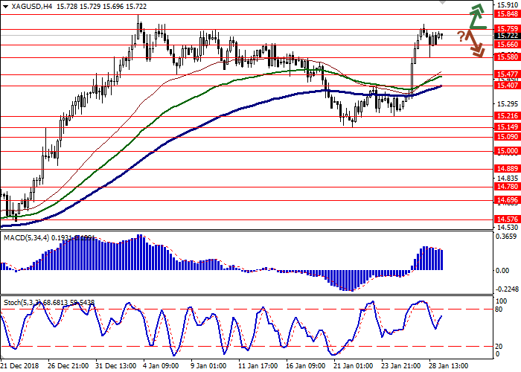Select the 15.000 price level label
Screen dimensions: 521x372
507,151
